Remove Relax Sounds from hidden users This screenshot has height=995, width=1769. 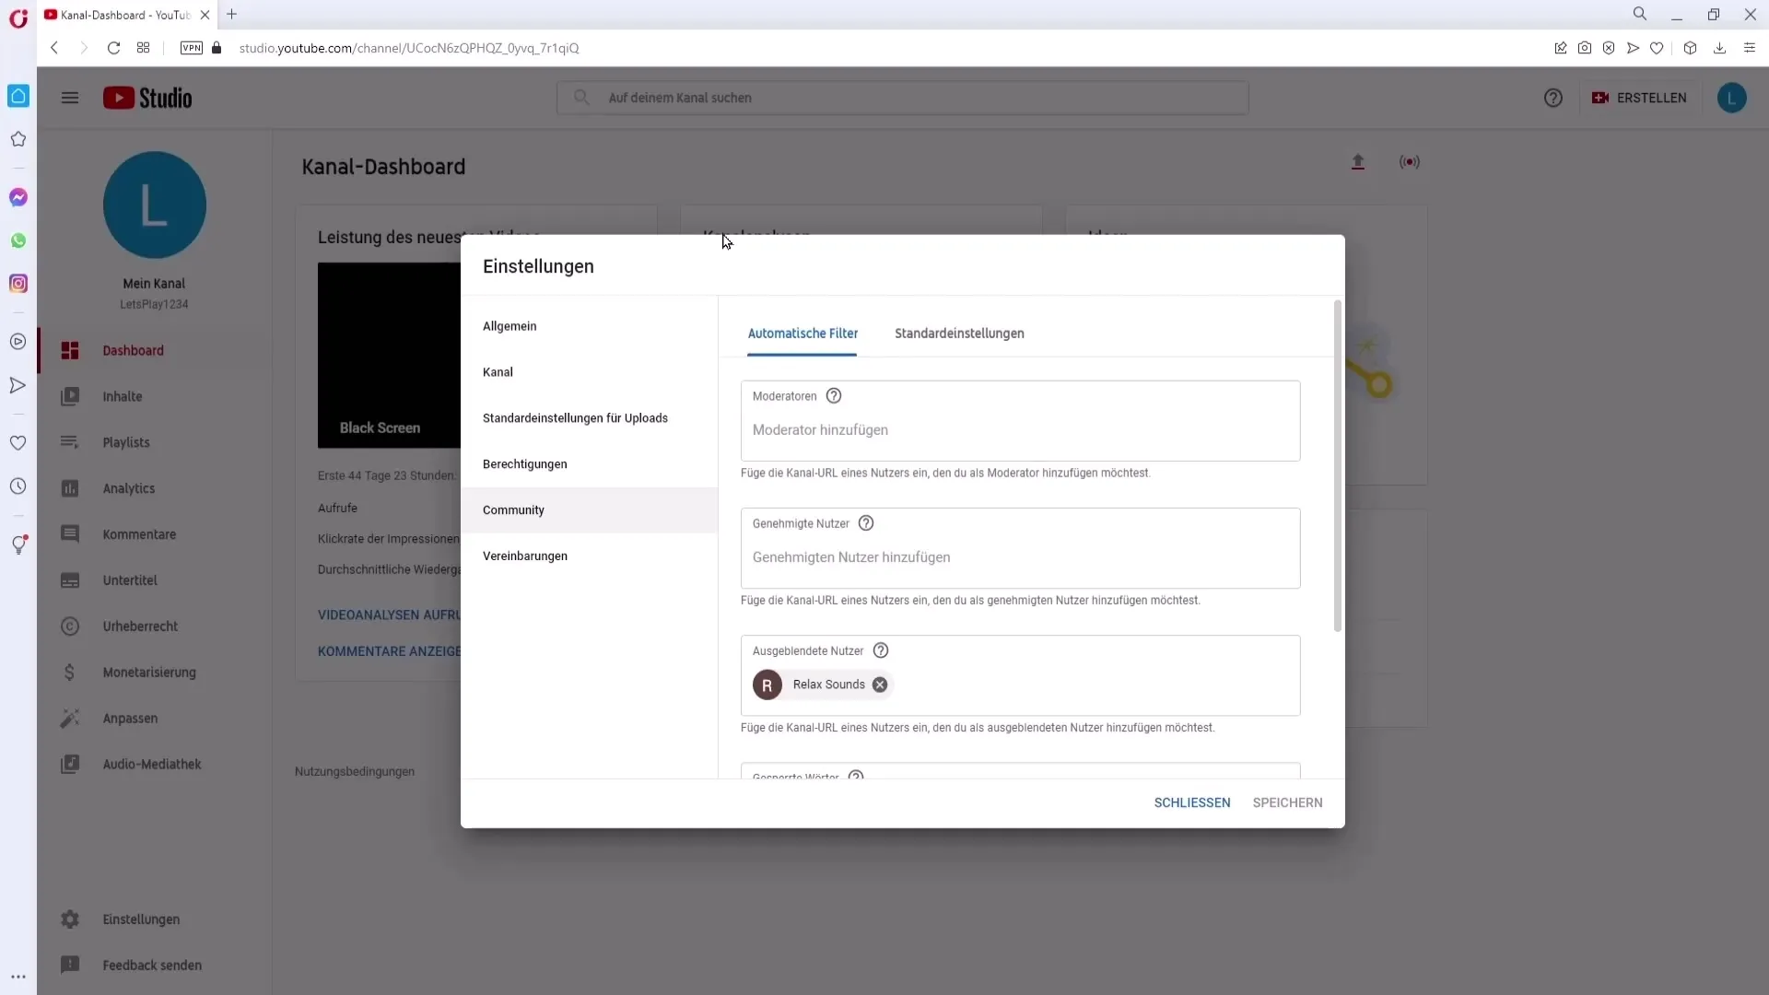(x=880, y=685)
